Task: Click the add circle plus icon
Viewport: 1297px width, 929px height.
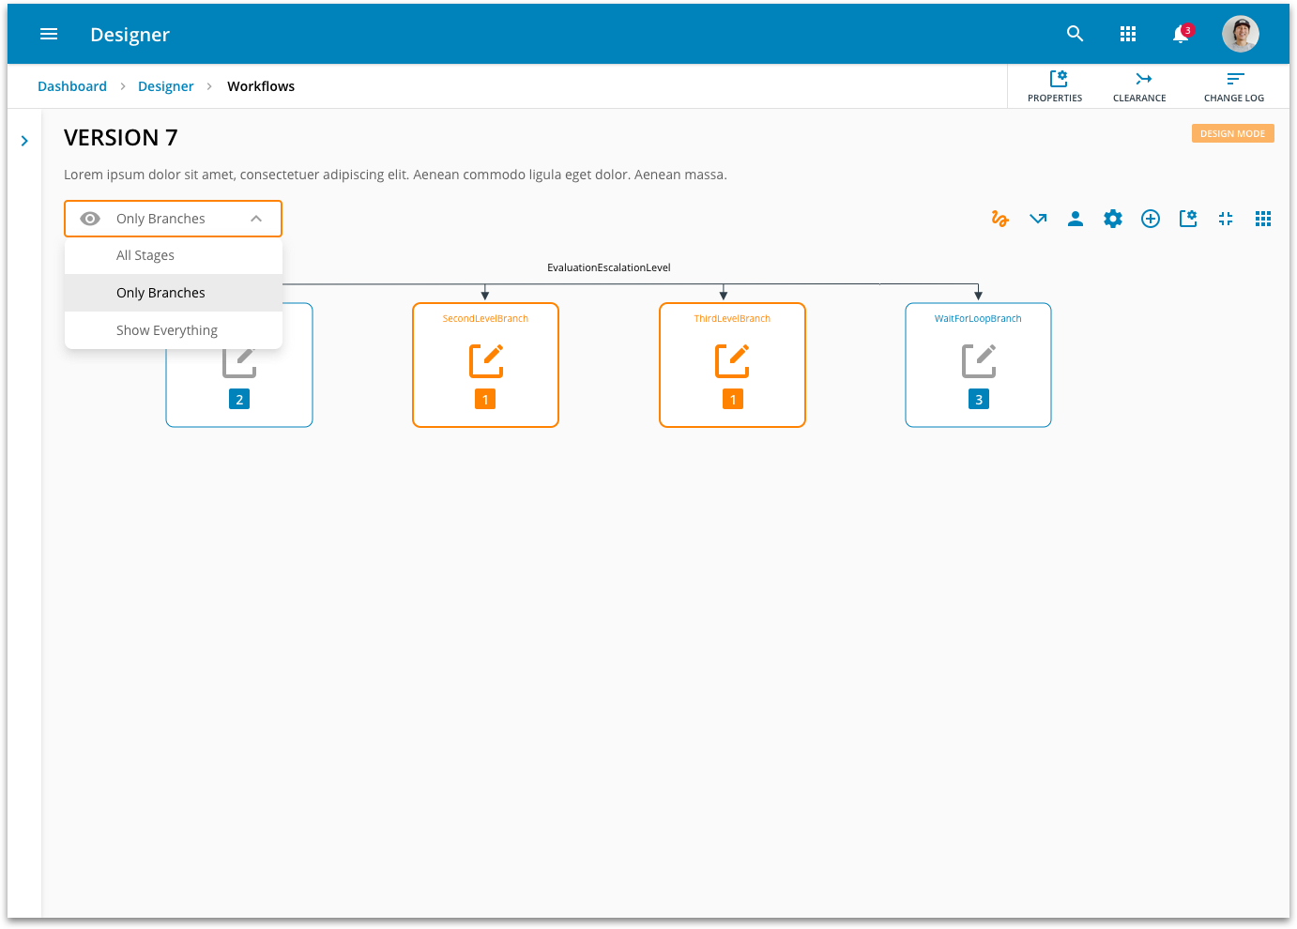Action: coord(1151,219)
